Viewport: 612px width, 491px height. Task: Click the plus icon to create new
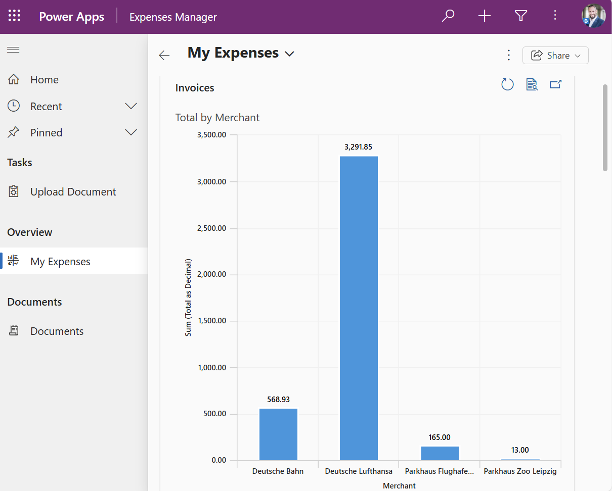[485, 16]
